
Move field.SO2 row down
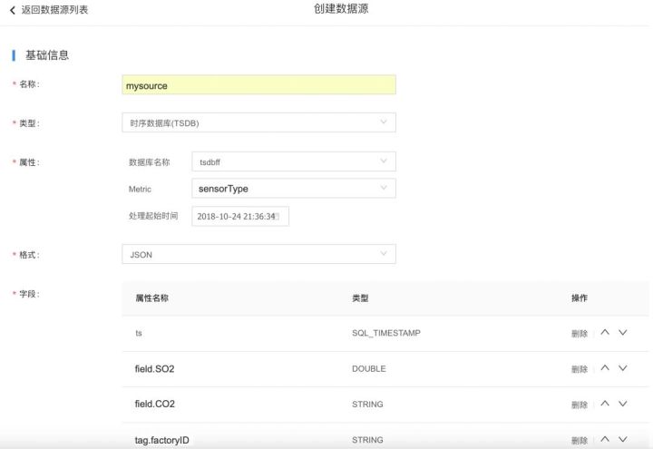(x=623, y=368)
